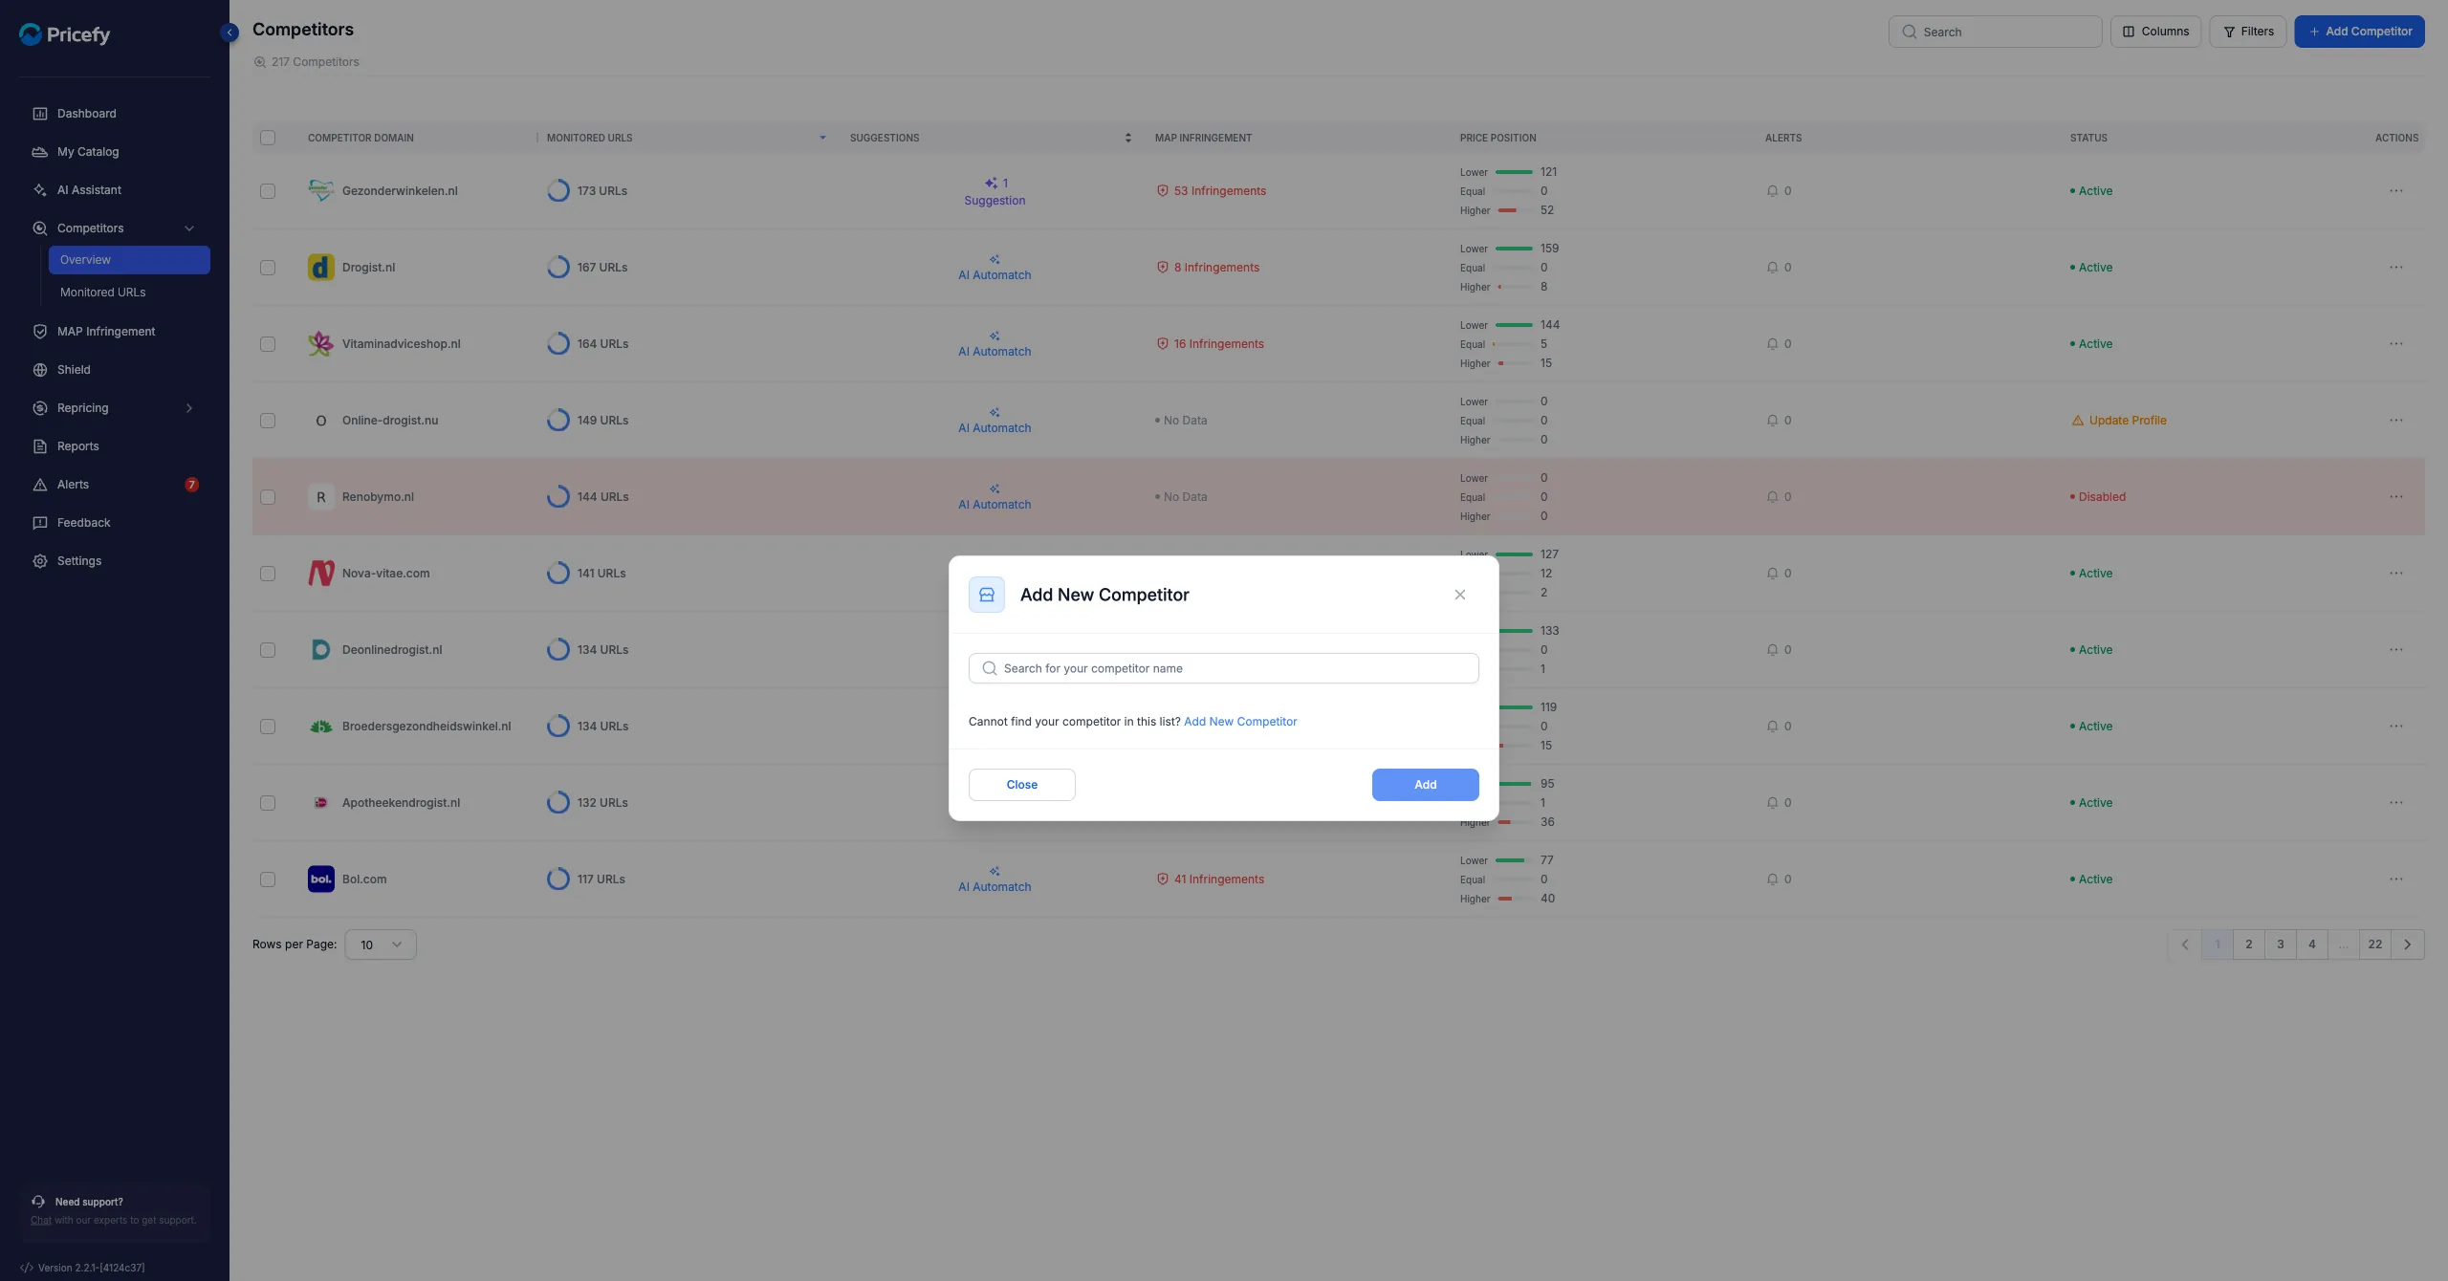Click the Alerts warning triangle icon
The height and width of the screenshot is (1281, 2448).
[x=40, y=485]
